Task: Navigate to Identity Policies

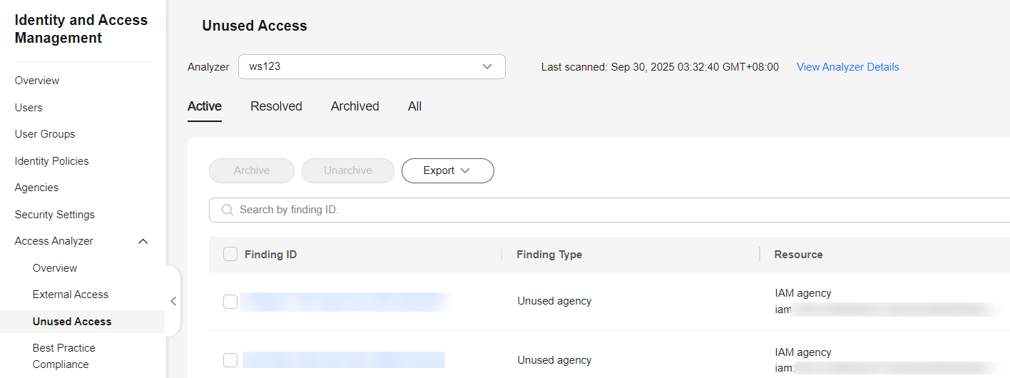Action: point(52,161)
